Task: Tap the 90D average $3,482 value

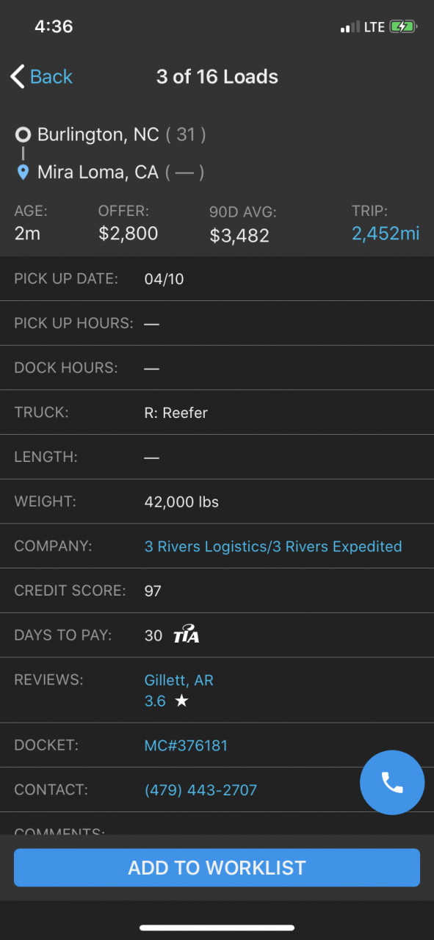Action: 239,236
